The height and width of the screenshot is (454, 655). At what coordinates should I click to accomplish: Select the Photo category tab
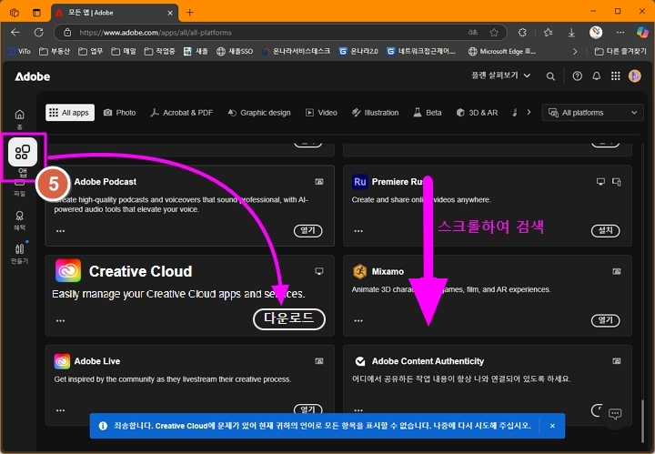coord(119,113)
